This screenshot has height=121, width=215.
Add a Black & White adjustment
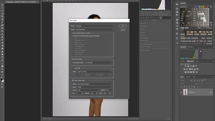click(x=189, y=69)
